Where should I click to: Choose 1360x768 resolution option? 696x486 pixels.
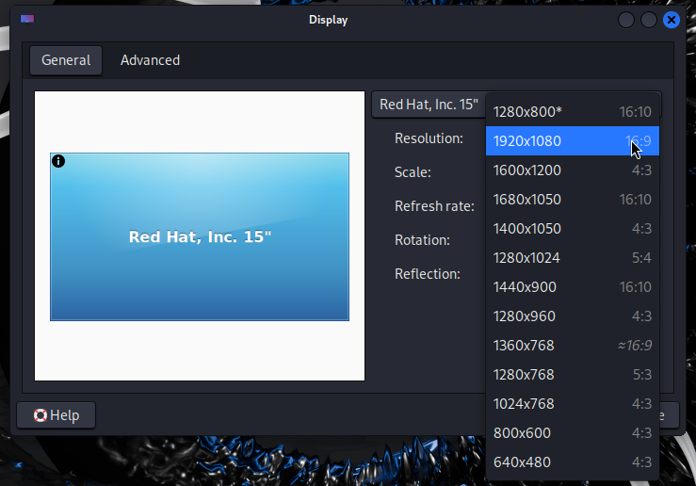click(573, 346)
